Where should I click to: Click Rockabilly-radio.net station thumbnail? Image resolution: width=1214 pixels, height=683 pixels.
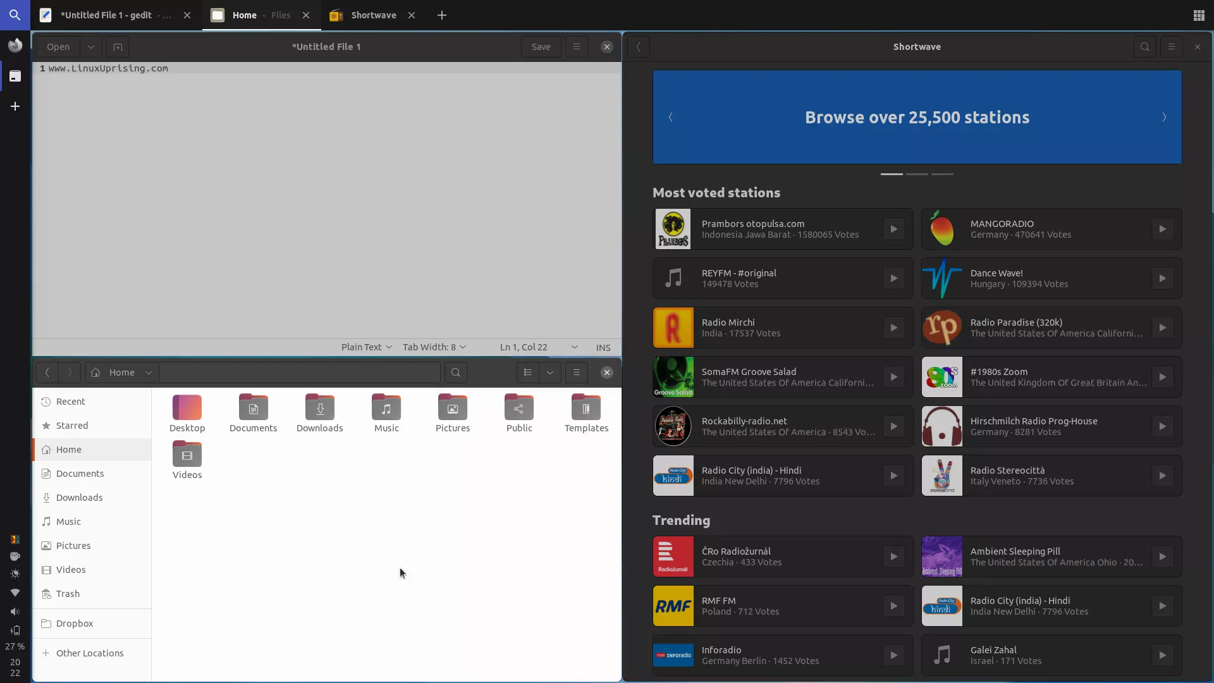pyautogui.click(x=673, y=426)
